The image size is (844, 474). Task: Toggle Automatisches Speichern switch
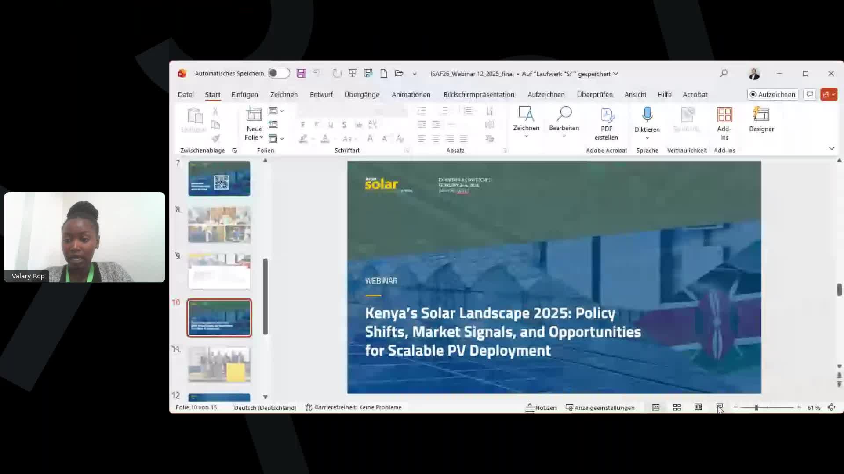279,73
